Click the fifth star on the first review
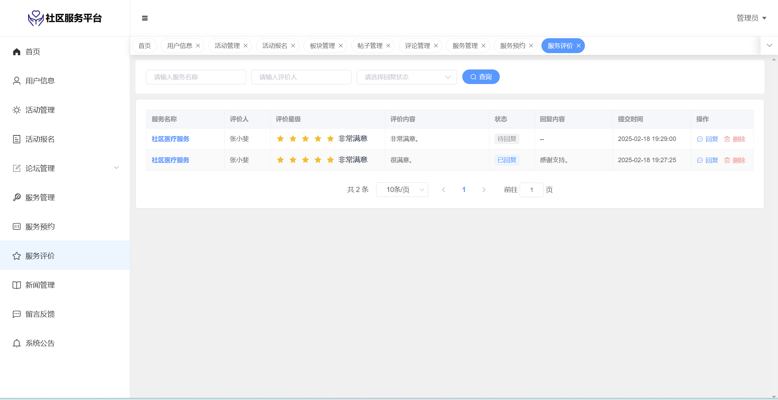 330,139
